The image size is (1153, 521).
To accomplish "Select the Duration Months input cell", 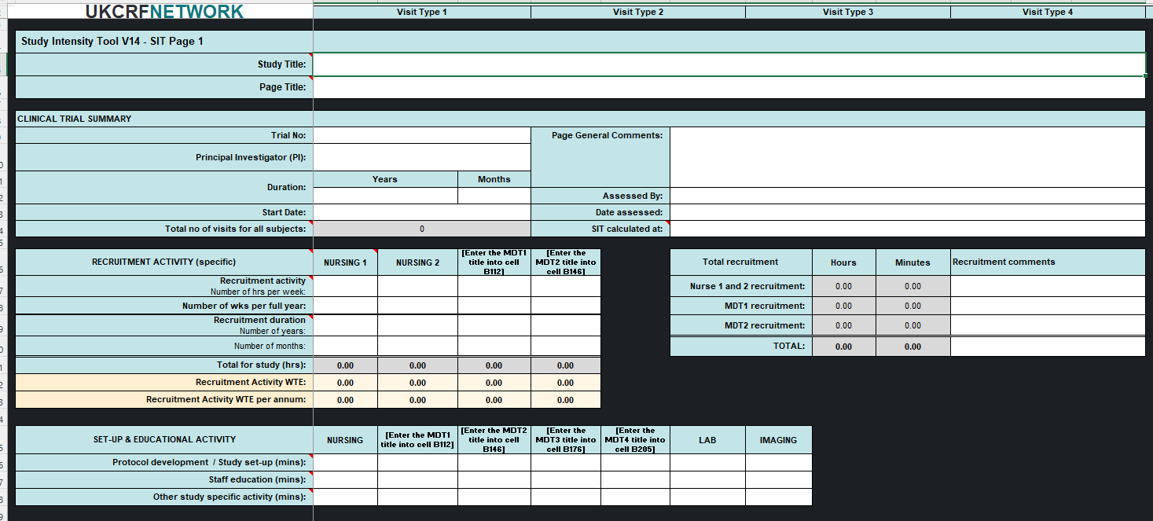I will [494, 196].
